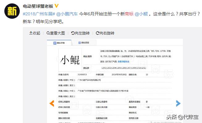Click the clockwise rotate icon
Viewport: 202px width, 123px height.
pos(98,33)
